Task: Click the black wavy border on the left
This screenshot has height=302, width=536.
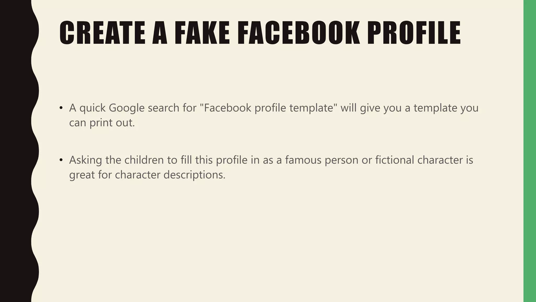Action: (x=17, y=151)
